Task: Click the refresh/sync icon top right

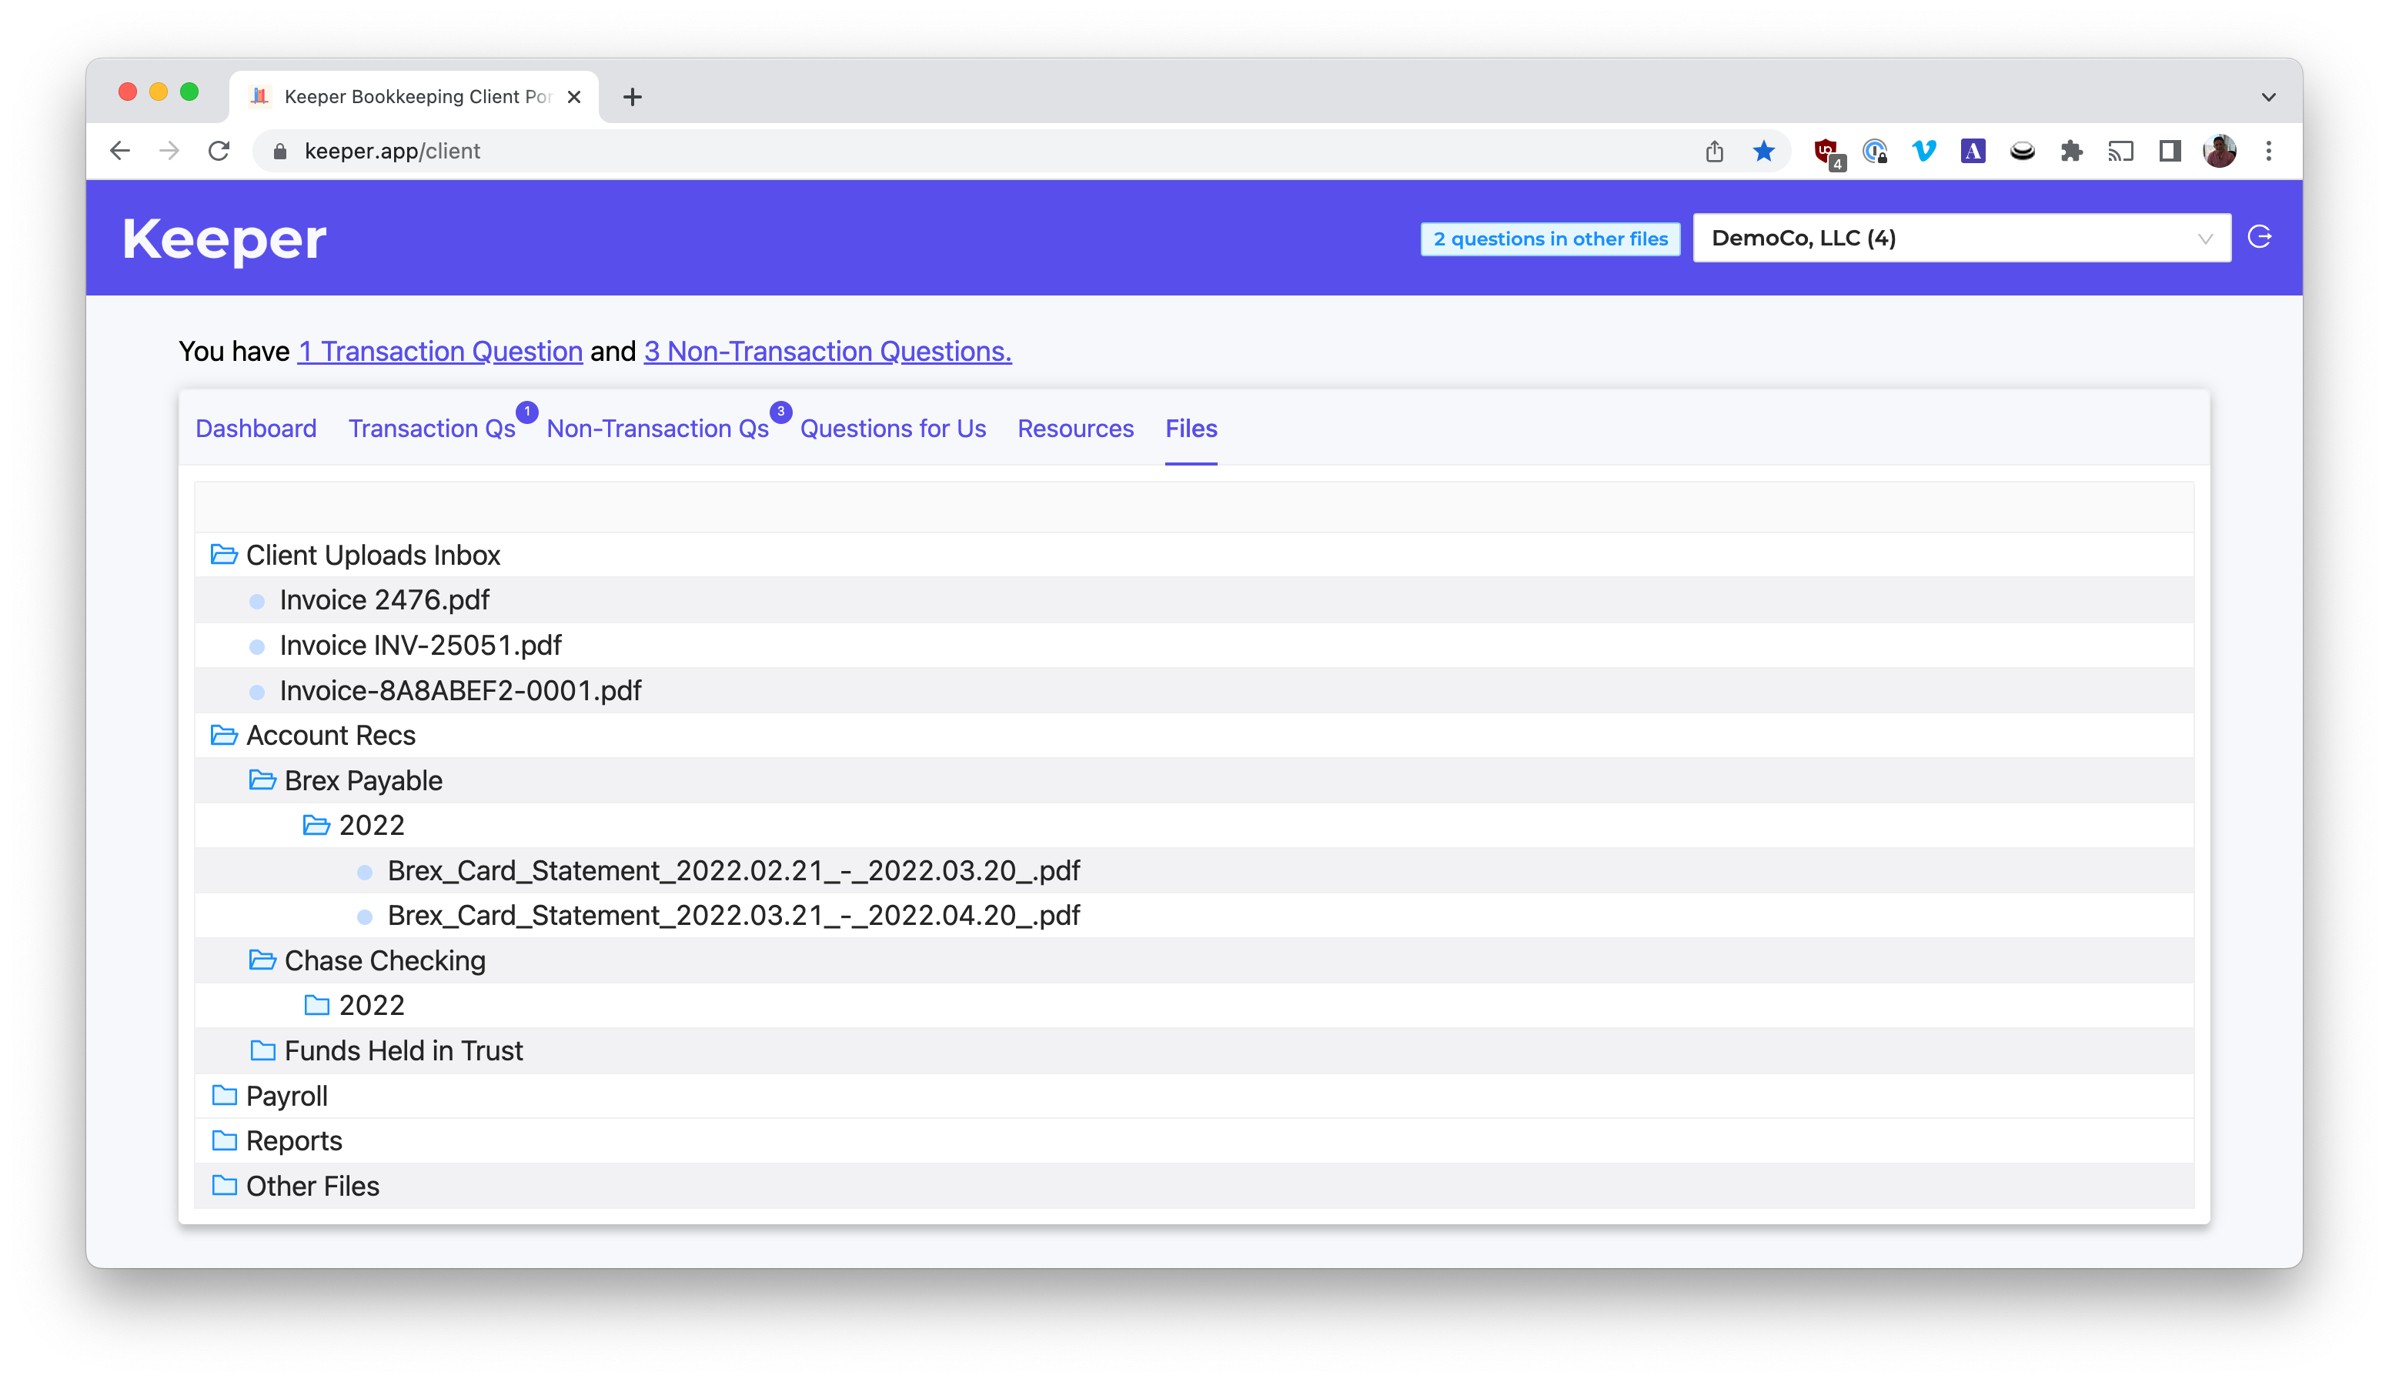Action: tap(2262, 237)
